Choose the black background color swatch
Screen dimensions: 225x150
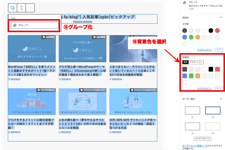tap(211, 69)
